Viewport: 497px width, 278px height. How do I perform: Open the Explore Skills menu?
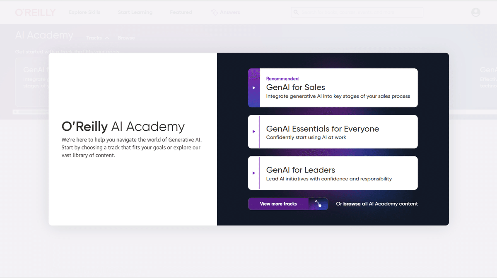pyautogui.click(x=84, y=12)
